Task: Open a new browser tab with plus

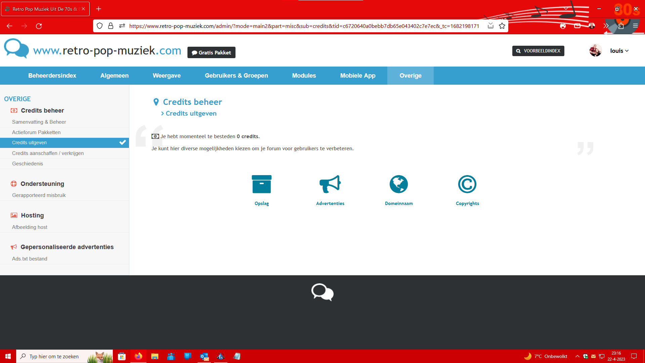Action: pyautogui.click(x=98, y=9)
